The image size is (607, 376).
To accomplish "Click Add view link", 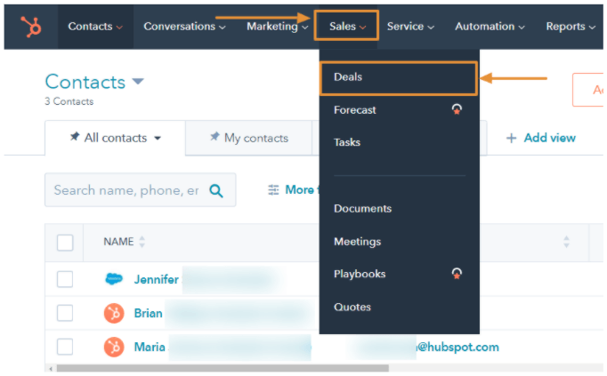I will click(x=549, y=138).
